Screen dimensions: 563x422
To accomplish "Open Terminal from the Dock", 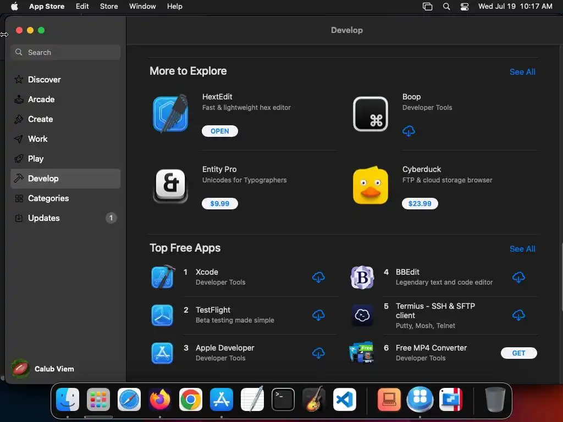I will [283, 399].
